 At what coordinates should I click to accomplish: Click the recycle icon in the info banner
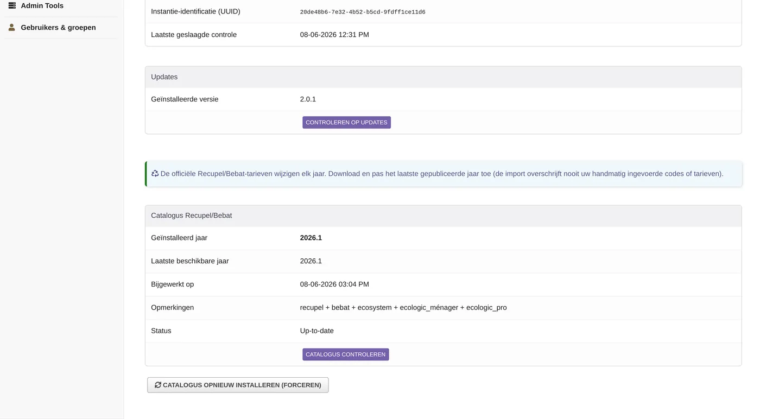tap(155, 174)
